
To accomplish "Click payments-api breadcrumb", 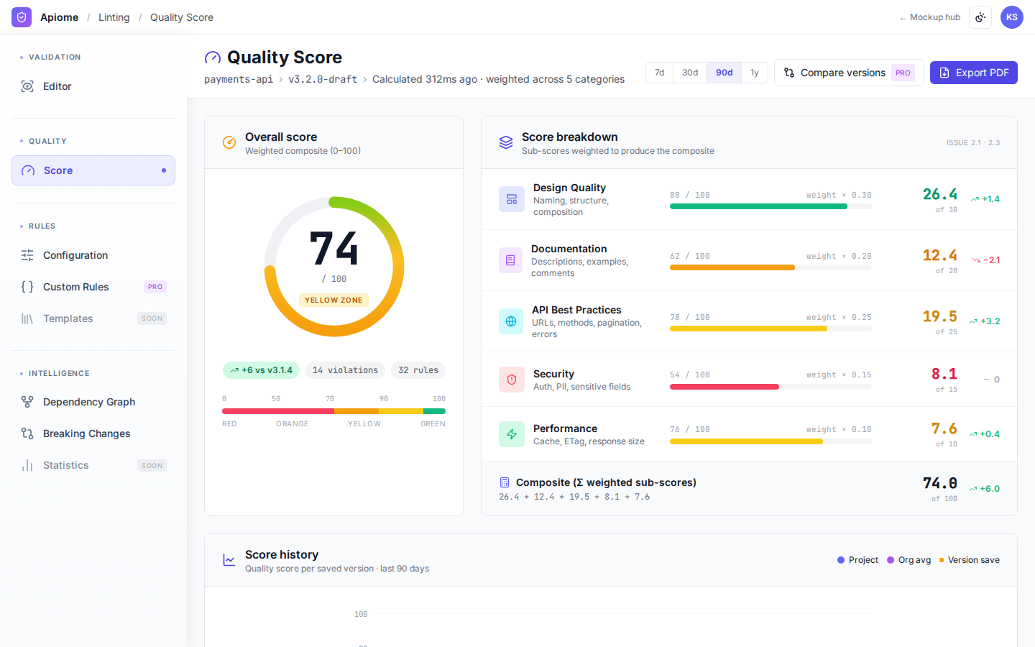I will 239,79.
